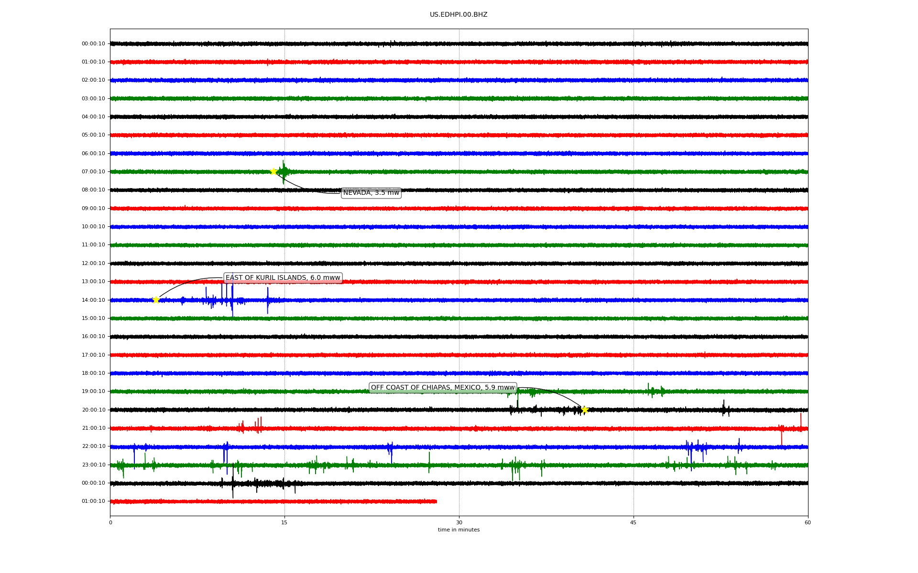This screenshot has height=573, width=918.
Task: Click the 20:00:10 row label
Action: [x=93, y=410]
